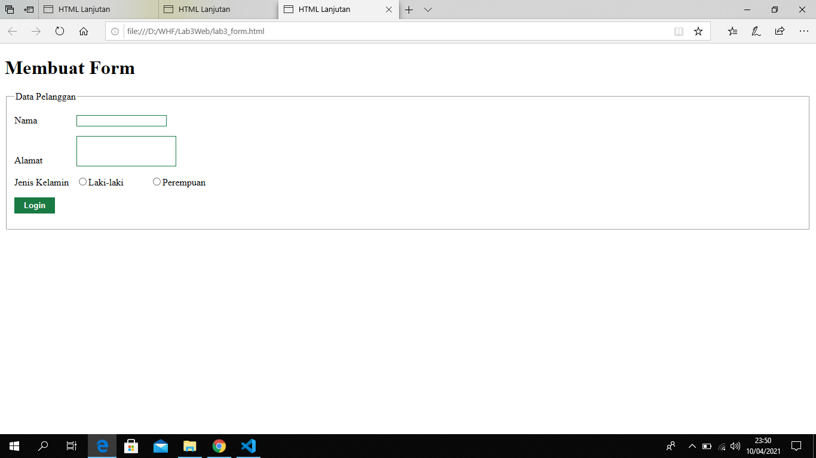Viewport: 816px width, 458px height.
Task: Click the Jenis Kelamin label
Action: (41, 182)
